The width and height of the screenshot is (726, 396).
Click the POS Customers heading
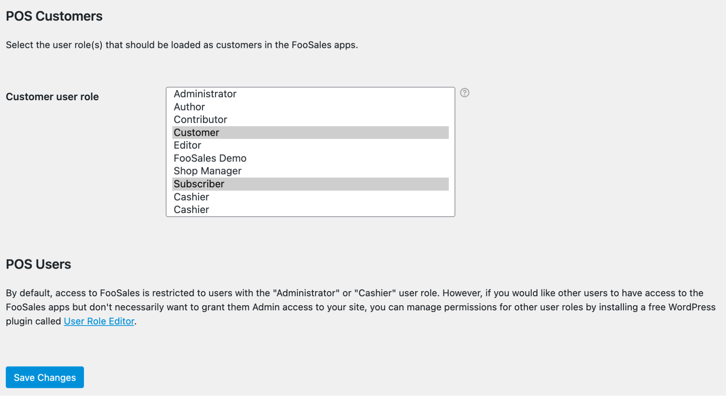54,16
